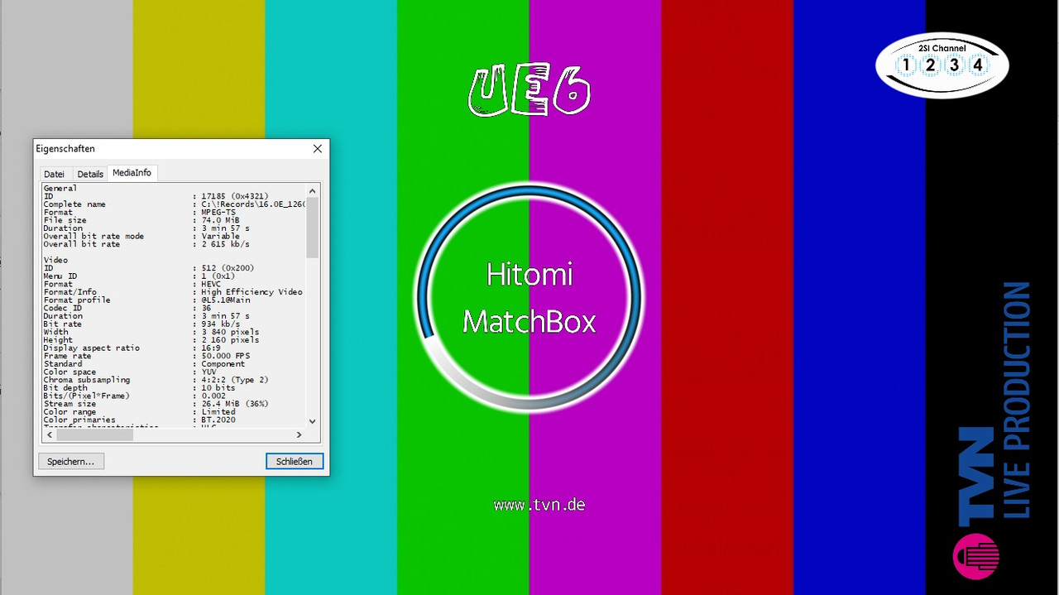
Task: Open the Details tab
Action: [90, 174]
